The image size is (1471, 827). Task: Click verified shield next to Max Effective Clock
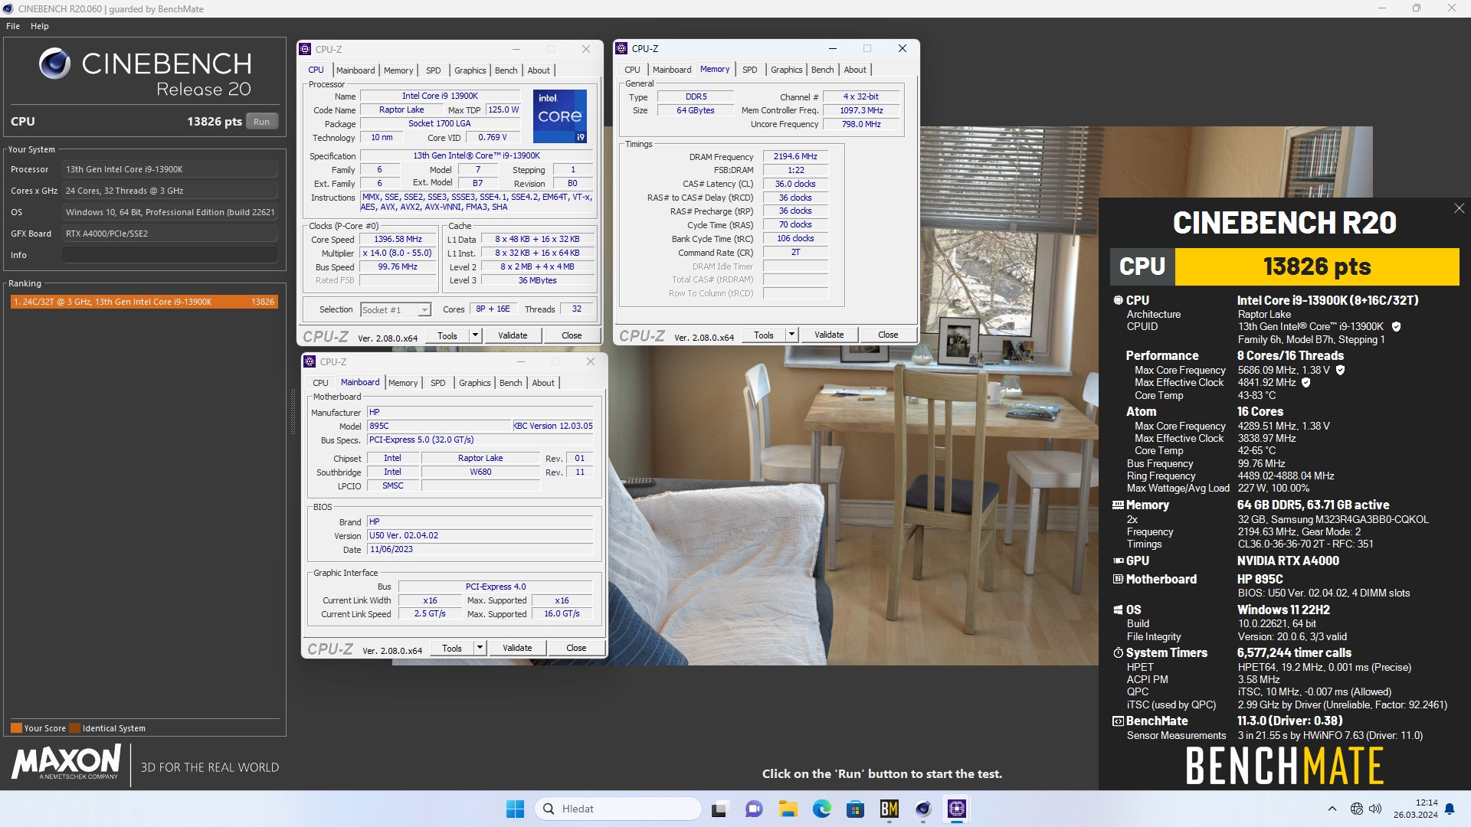[x=1306, y=383]
